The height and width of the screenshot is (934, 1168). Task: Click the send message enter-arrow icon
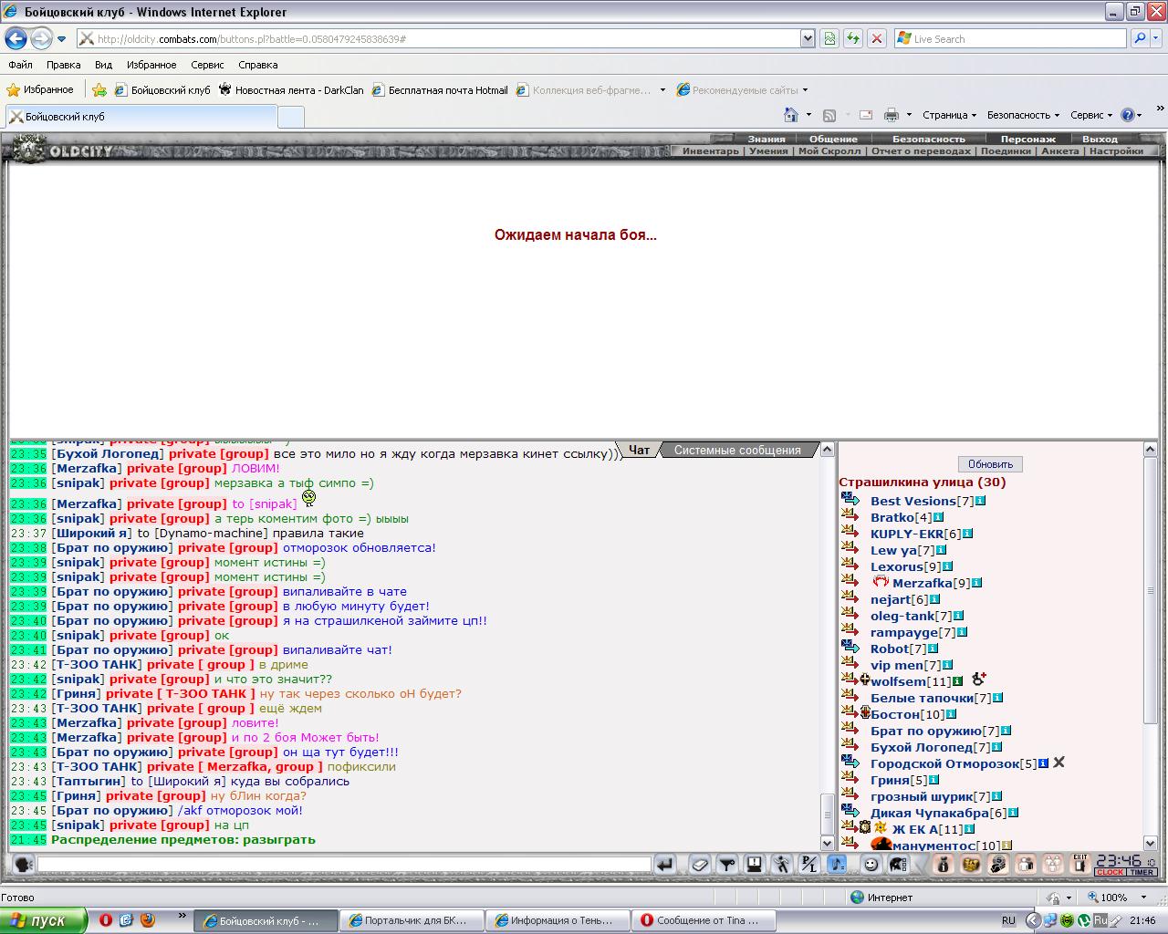664,865
